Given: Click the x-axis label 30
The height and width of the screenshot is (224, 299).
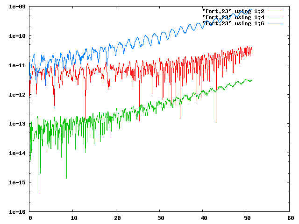Looking at the screenshot, I should click(161, 218).
